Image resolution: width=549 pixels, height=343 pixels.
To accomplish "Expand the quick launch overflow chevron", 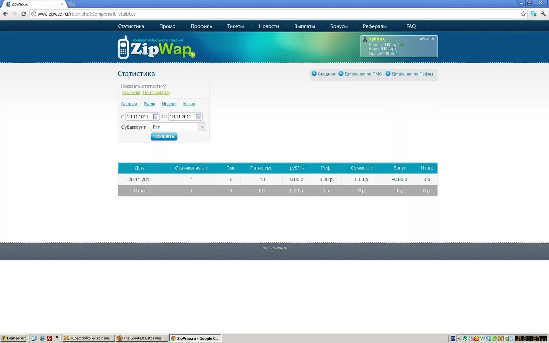I will 57,337.
